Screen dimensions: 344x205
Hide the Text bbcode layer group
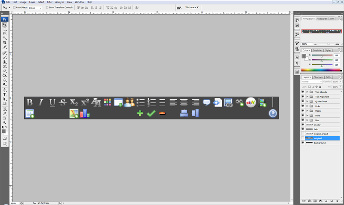[303, 92]
